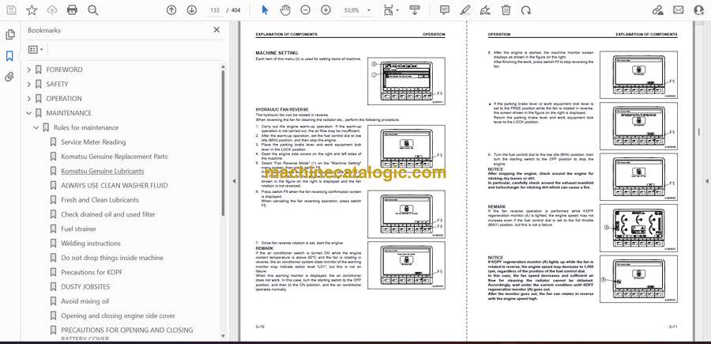Print the document
This screenshot has width=711, height=344.
[72, 10]
